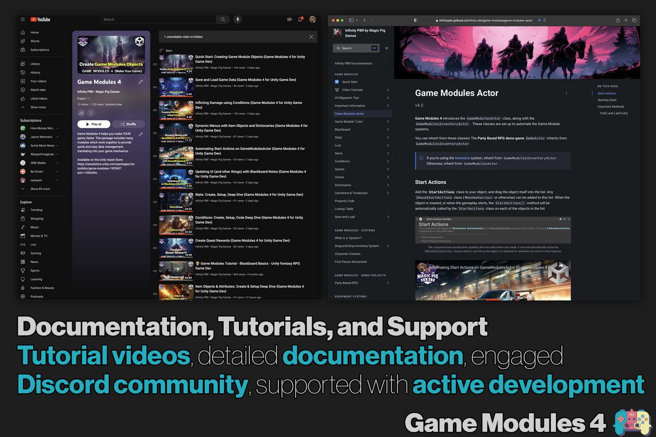Show Safari tab overview

tap(634, 20)
